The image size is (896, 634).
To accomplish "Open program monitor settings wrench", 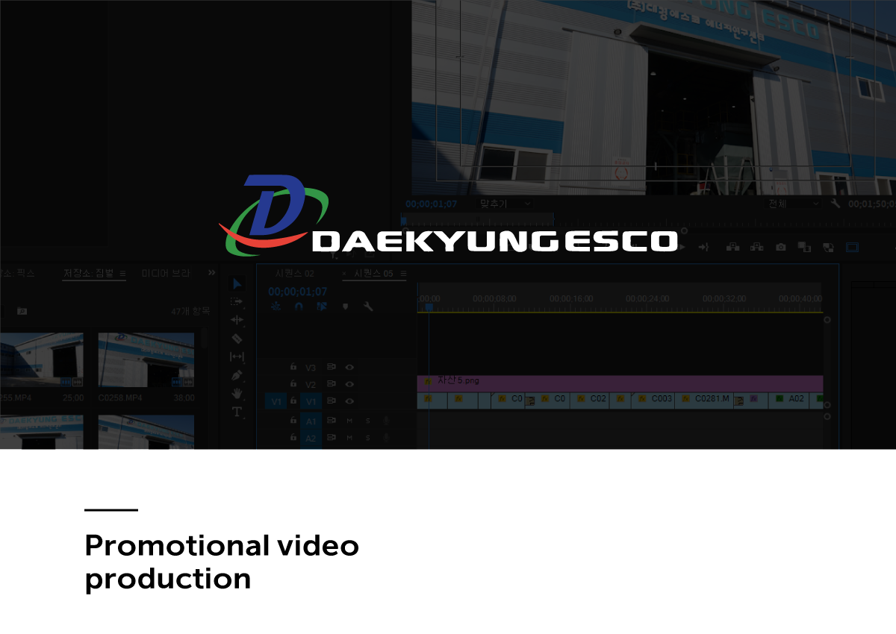I will [x=836, y=204].
